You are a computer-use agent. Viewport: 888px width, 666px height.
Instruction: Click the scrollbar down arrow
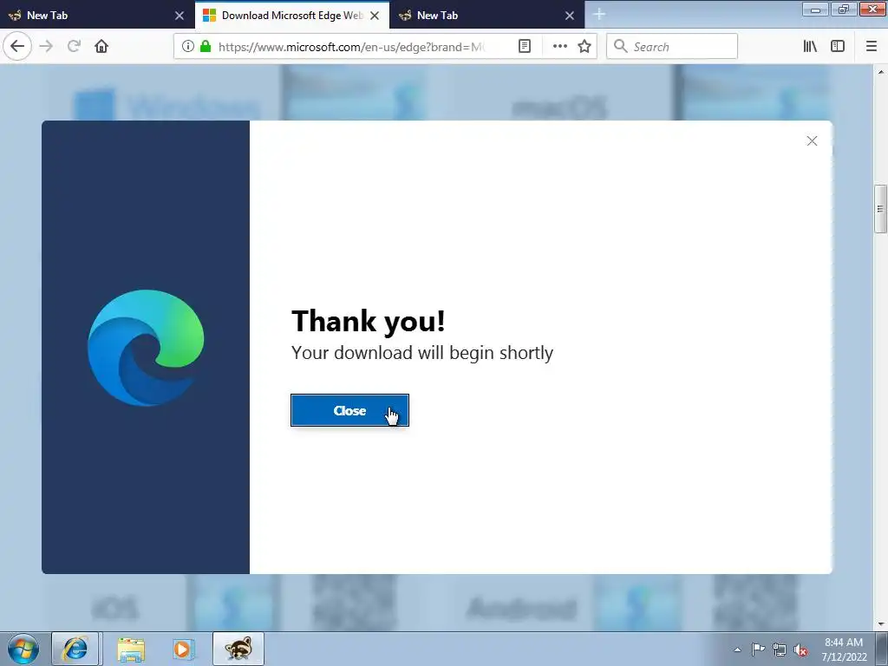point(880,624)
